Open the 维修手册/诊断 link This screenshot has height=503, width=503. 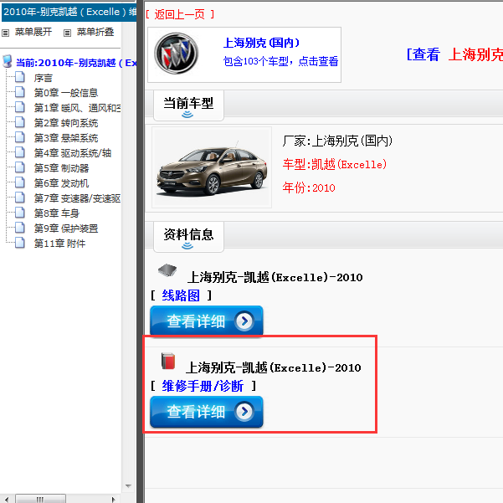tap(203, 386)
